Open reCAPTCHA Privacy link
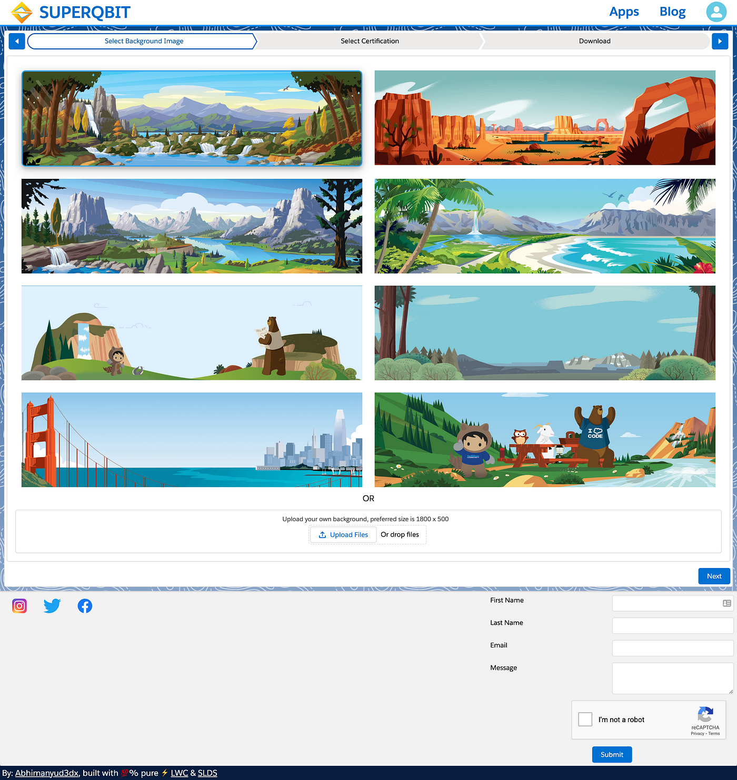737x780 pixels. (698, 734)
